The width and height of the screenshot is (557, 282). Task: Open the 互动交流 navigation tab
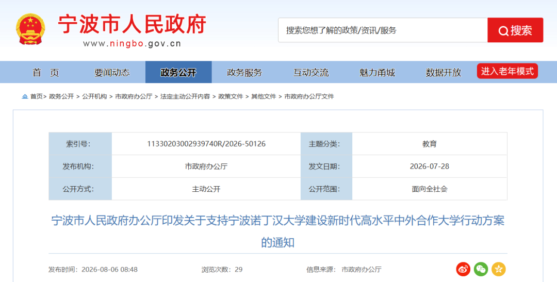[x=311, y=73]
